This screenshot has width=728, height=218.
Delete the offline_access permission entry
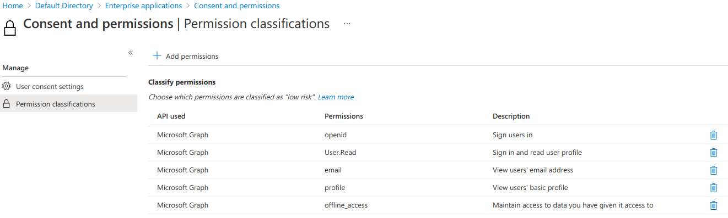pyautogui.click(x=713, y=205)
